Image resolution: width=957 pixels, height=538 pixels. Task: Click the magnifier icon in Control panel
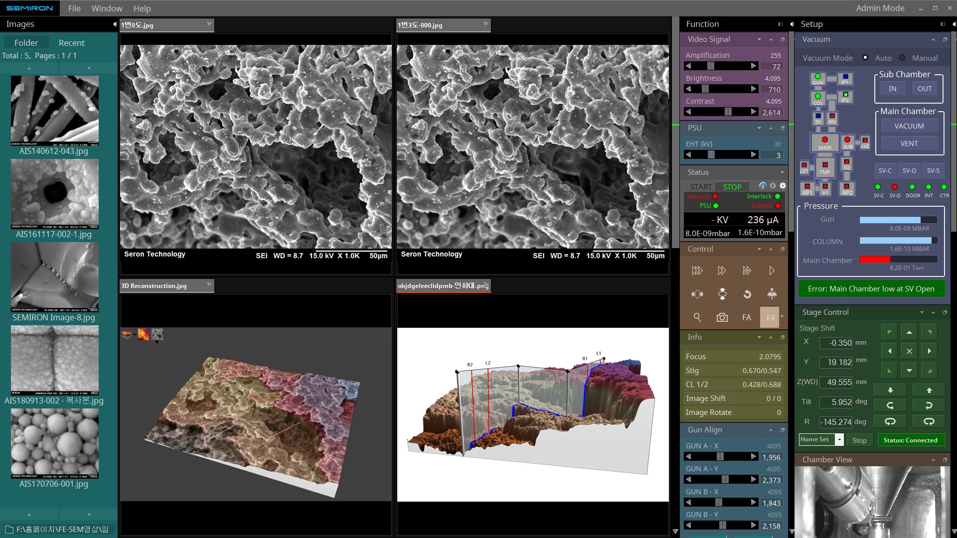coord(697,318)
